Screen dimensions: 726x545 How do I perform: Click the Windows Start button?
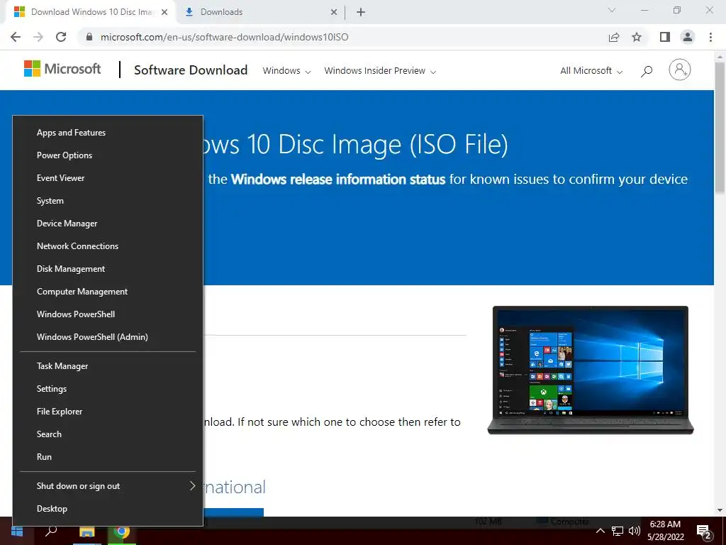pos(17,531)
